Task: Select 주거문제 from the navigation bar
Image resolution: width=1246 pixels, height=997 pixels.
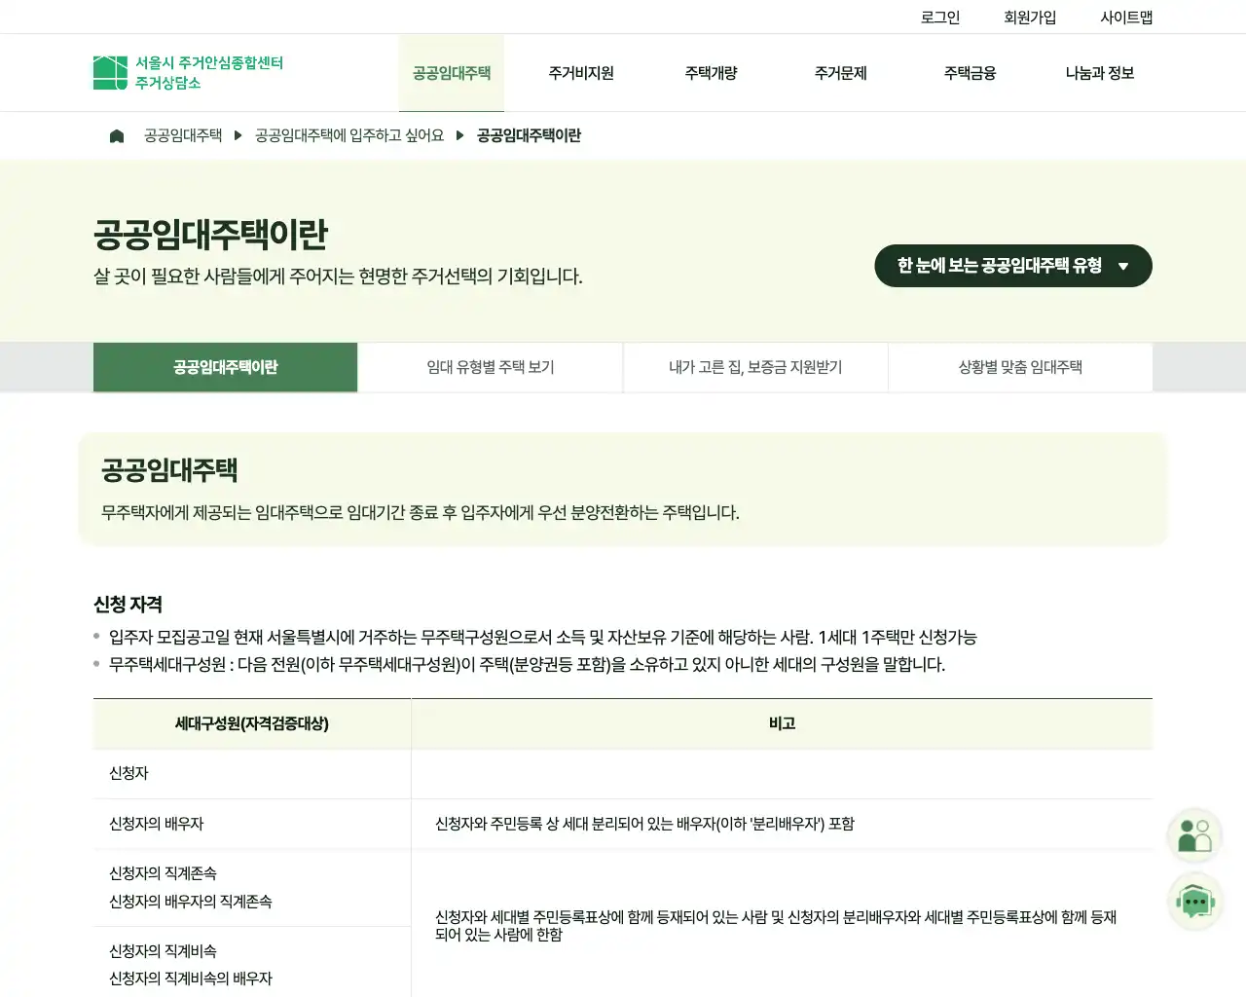Action: coord(839,72)
